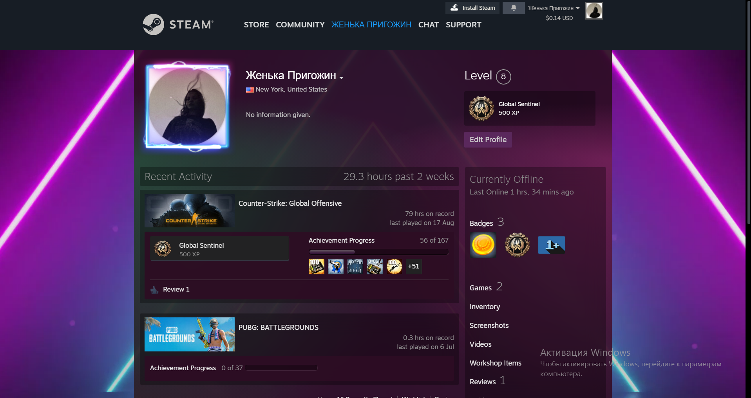This screenshot has height=398, width=751.
Task: Click the '29.3 hours past 2 weeks' text
Action: pos(398,177)
